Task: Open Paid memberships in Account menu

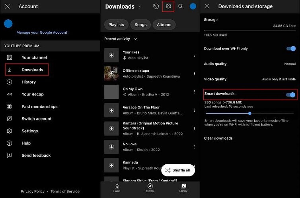Action: coord(39,107)
